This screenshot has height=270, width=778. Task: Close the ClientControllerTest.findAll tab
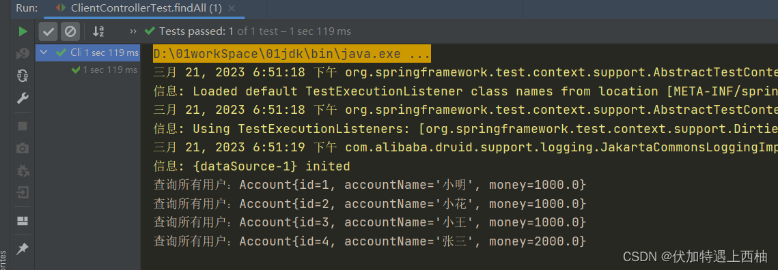pyautogui.click(x=232, y=8)
